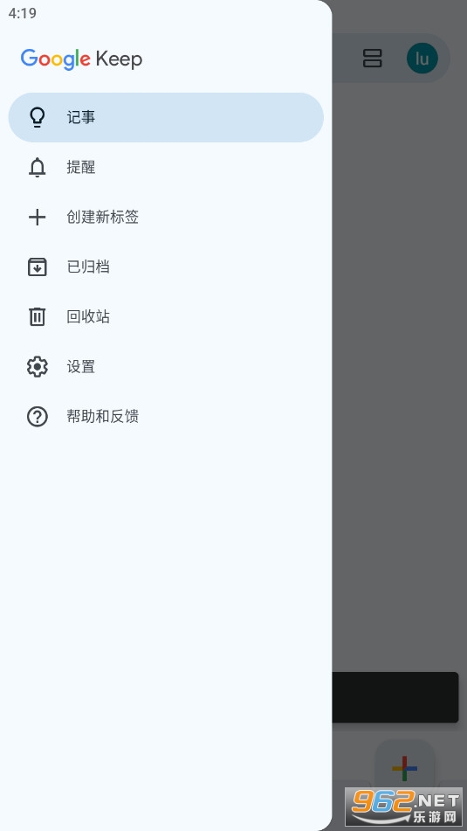Open 设置 settings page
The image size is (467, 831).
point(166,367)
